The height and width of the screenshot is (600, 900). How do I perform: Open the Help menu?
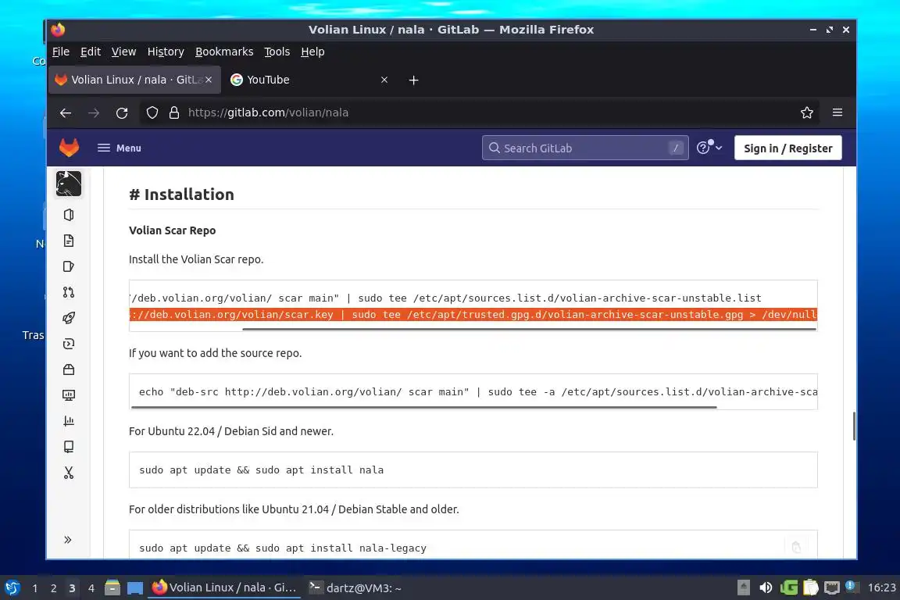(312, 52)
